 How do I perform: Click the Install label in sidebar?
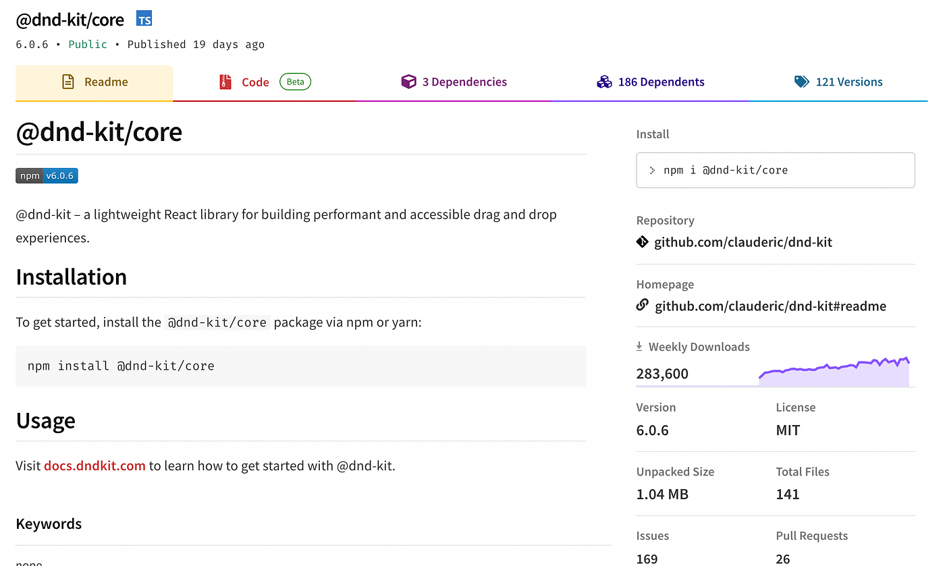[653, 134]
